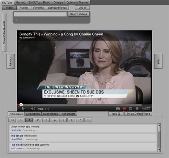This screenshot has width=169, height=158.
Task: Click uploader name schmoyoho
Action: (29, 38)
